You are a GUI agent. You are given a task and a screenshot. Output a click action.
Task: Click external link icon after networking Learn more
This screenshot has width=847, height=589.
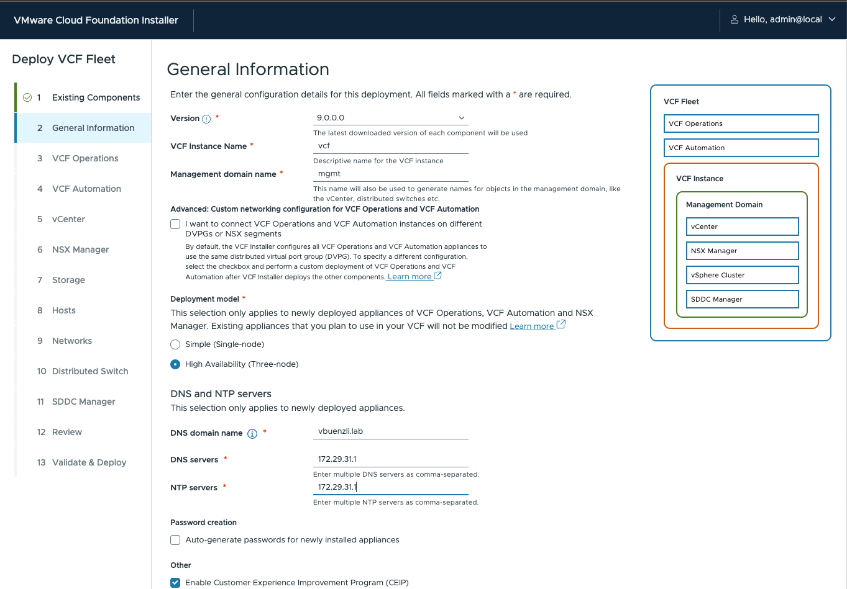[438, 276]
